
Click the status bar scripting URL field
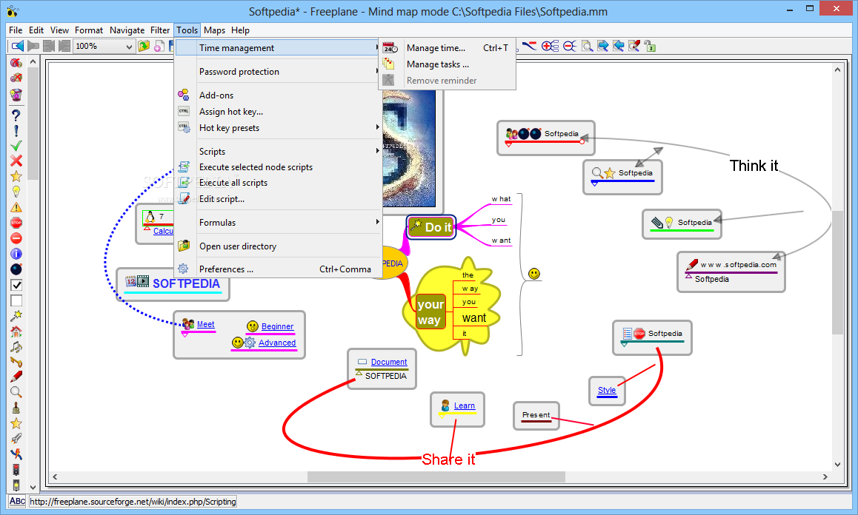(133, 502)
